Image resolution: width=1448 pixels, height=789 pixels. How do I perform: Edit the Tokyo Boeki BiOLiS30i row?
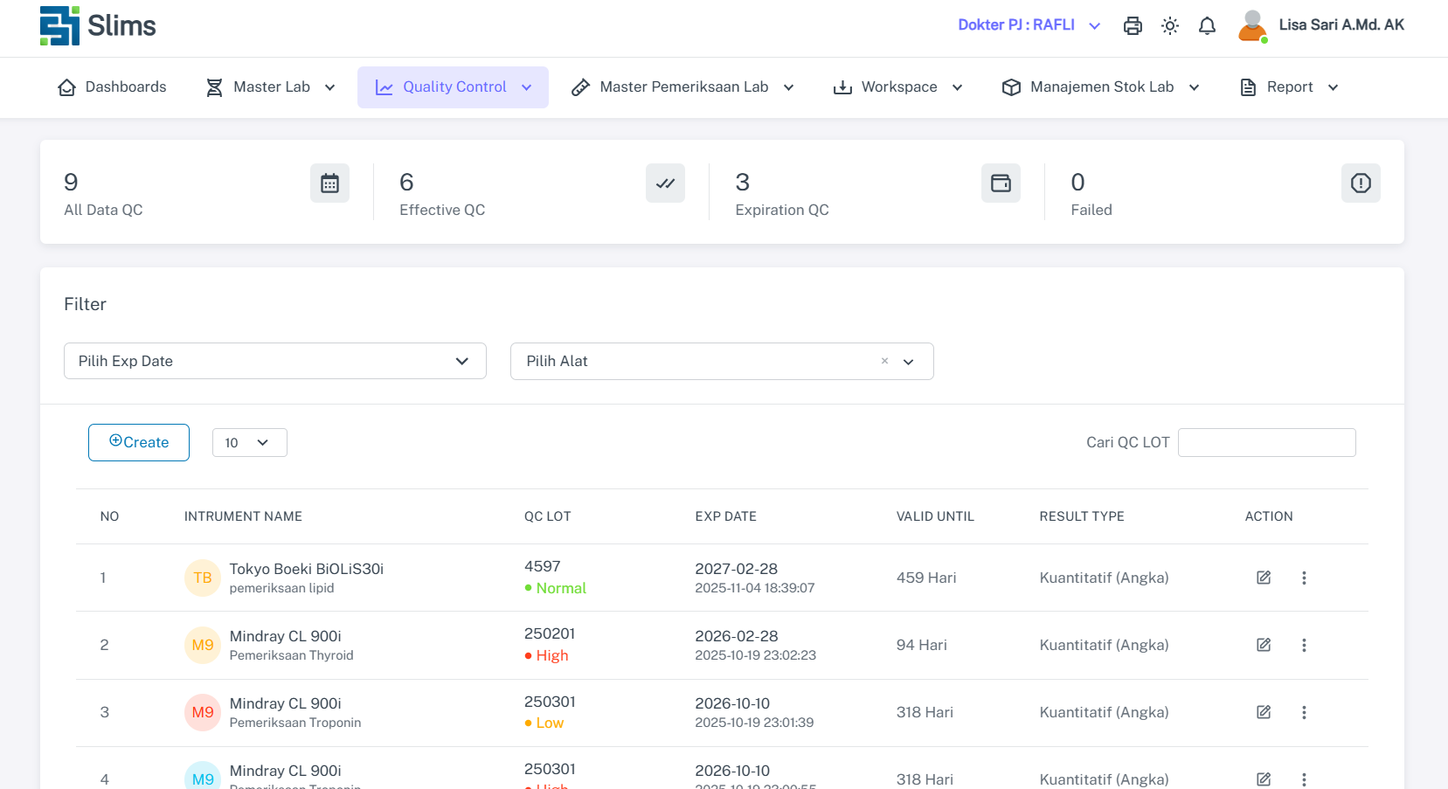point(1264,578)
